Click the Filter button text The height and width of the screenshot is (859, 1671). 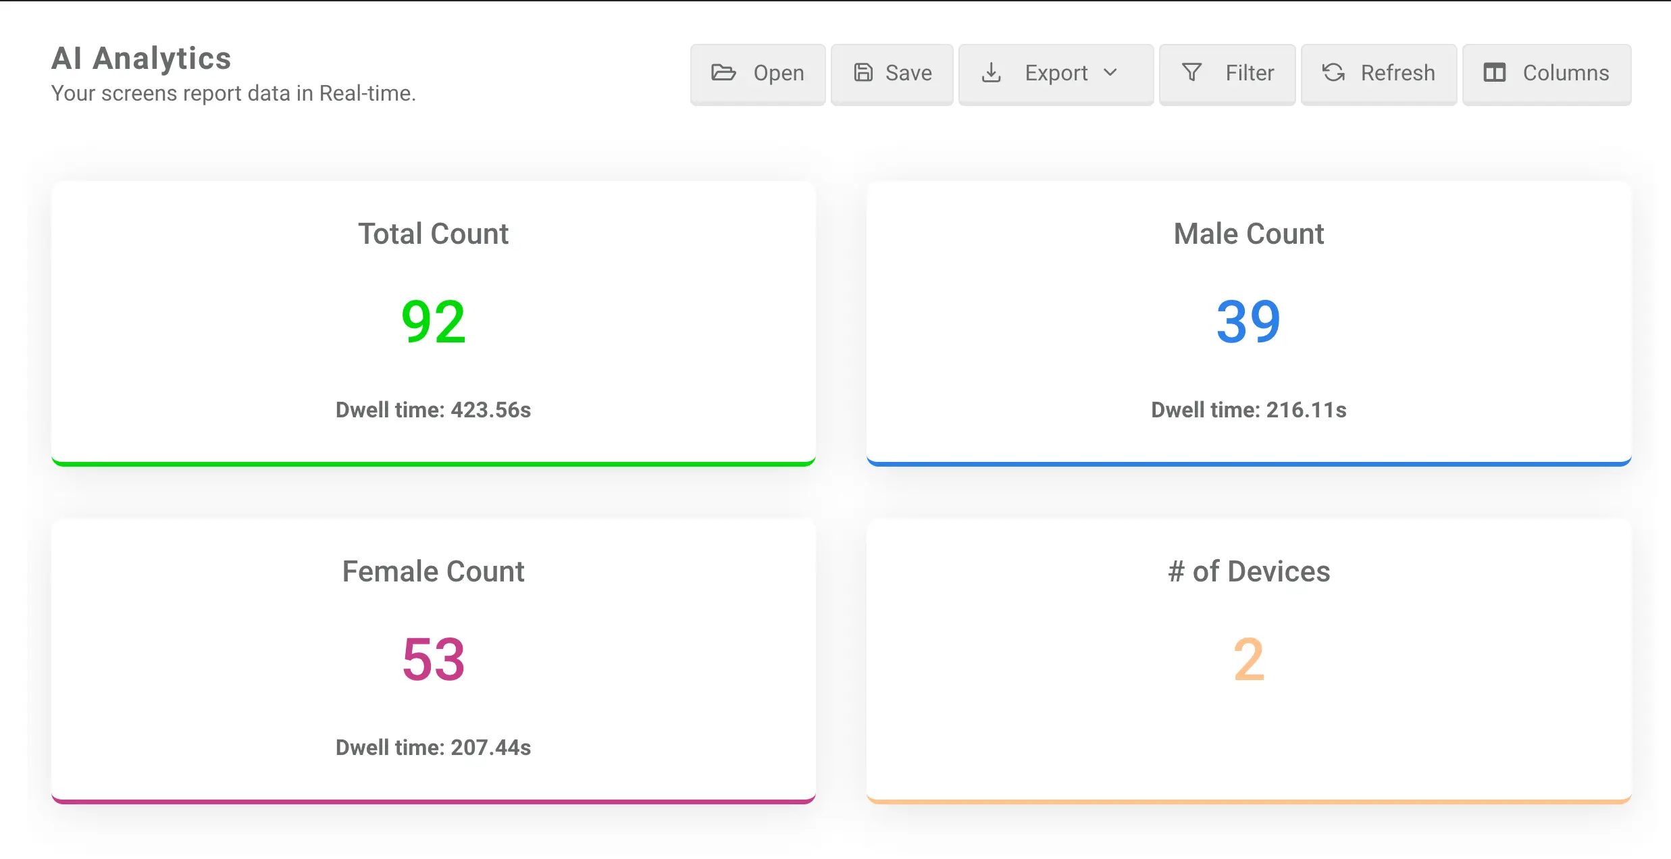(1250, 73)
